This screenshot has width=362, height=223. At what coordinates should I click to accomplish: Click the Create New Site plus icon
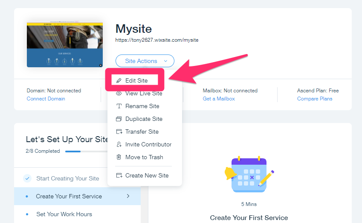pos(119,175)
